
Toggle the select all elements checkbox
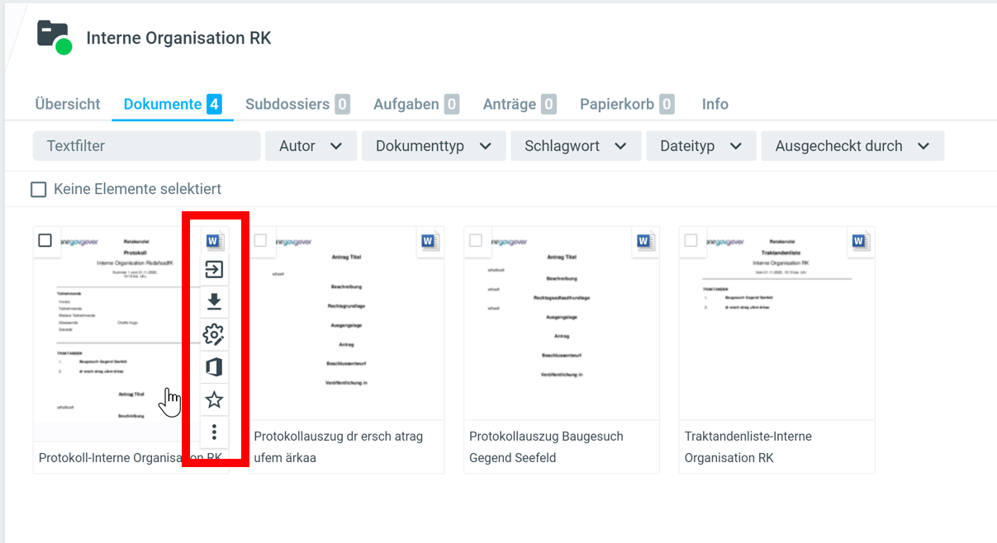click(39, 190)
